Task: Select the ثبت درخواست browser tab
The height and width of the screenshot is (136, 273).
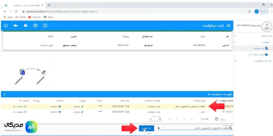Action: 24,5
